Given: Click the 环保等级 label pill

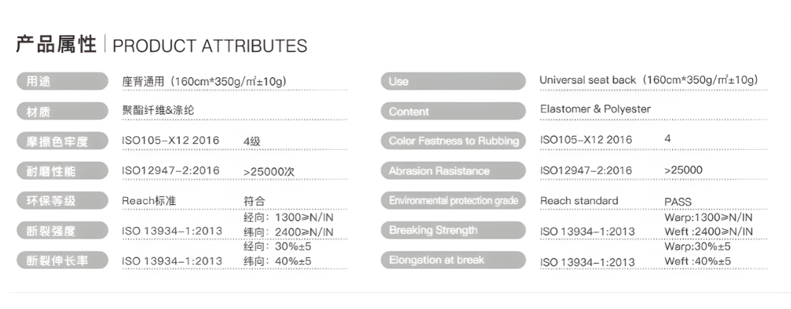Looking at the screenshot, I should [x=62, y=201].
